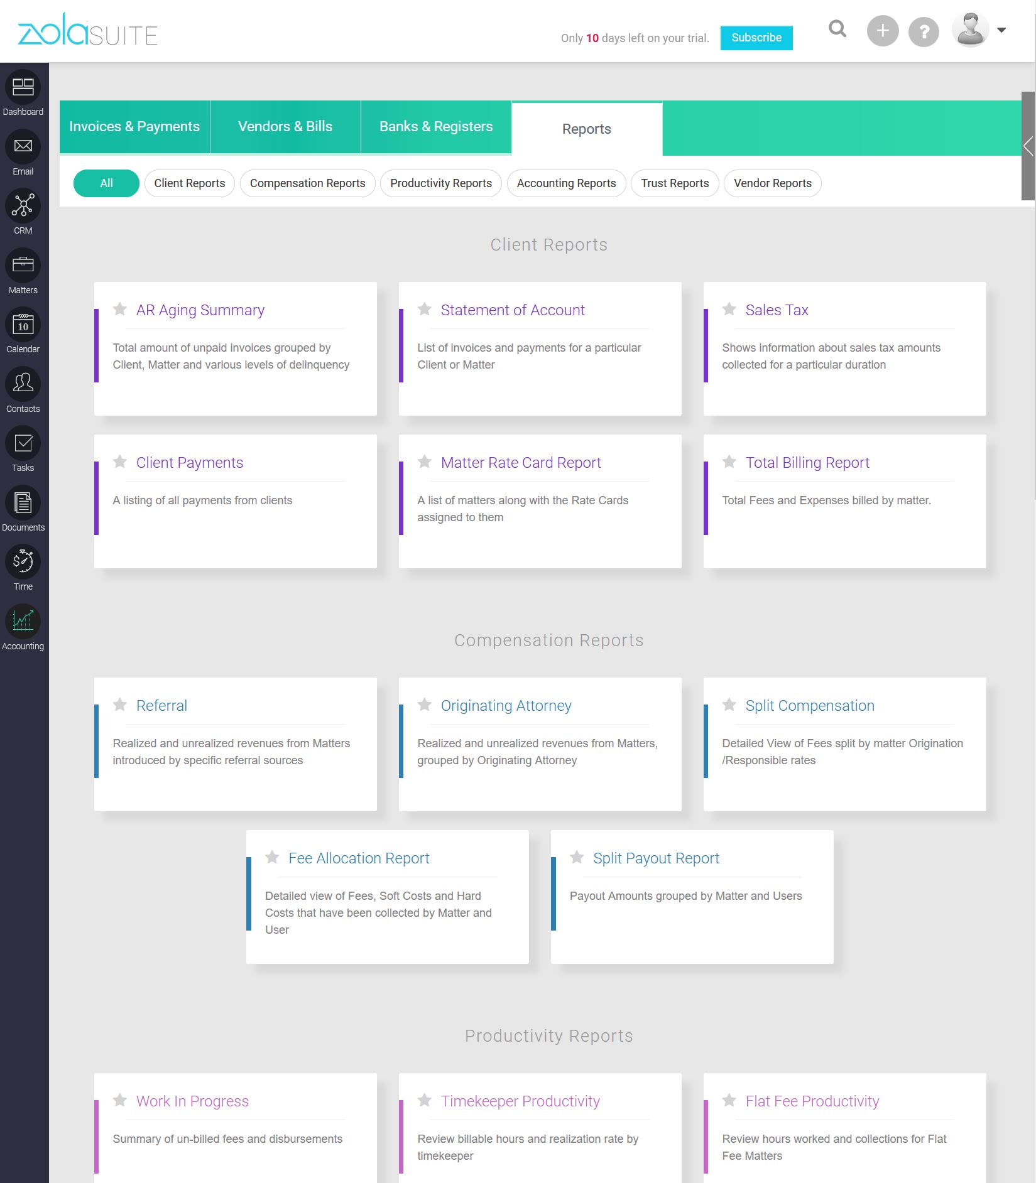Viewport: 1036px width, 1183px height.
Task: Go to the CRM sidebar icon
Action: [x=23, y=207]
